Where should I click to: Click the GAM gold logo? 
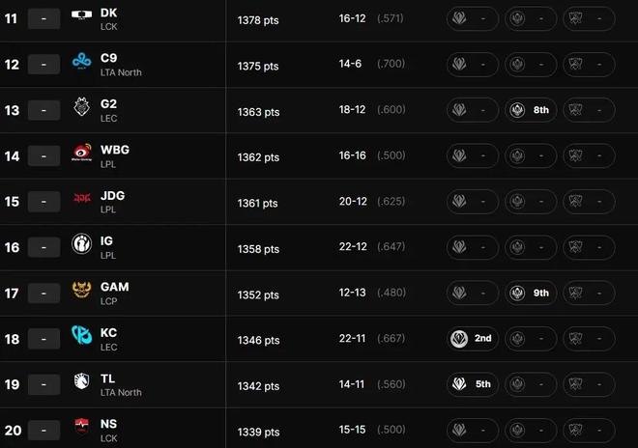82,290
